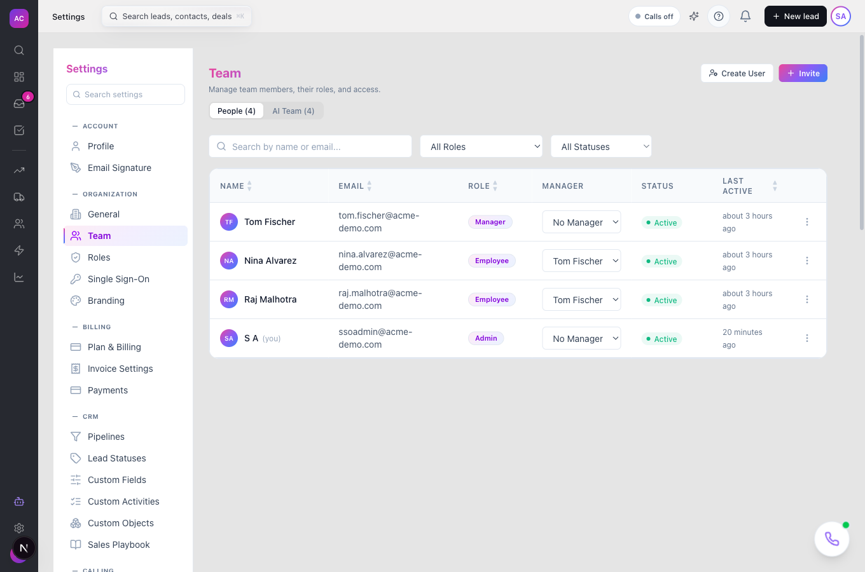This screenshot has height=572, width=865.
Task: Open the dashboard grid icon in the left rail
Action: (x=19, y=77)
